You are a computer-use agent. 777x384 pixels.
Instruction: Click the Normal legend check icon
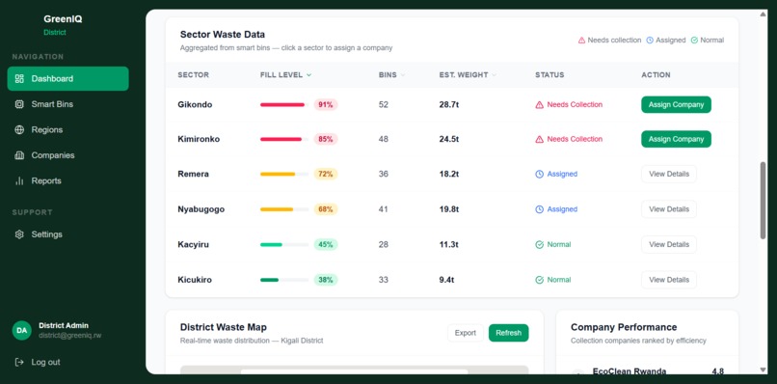(694, 41)
